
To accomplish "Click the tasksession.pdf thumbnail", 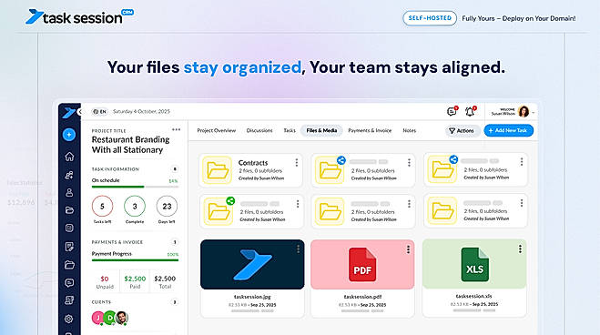I will [362, 264].
